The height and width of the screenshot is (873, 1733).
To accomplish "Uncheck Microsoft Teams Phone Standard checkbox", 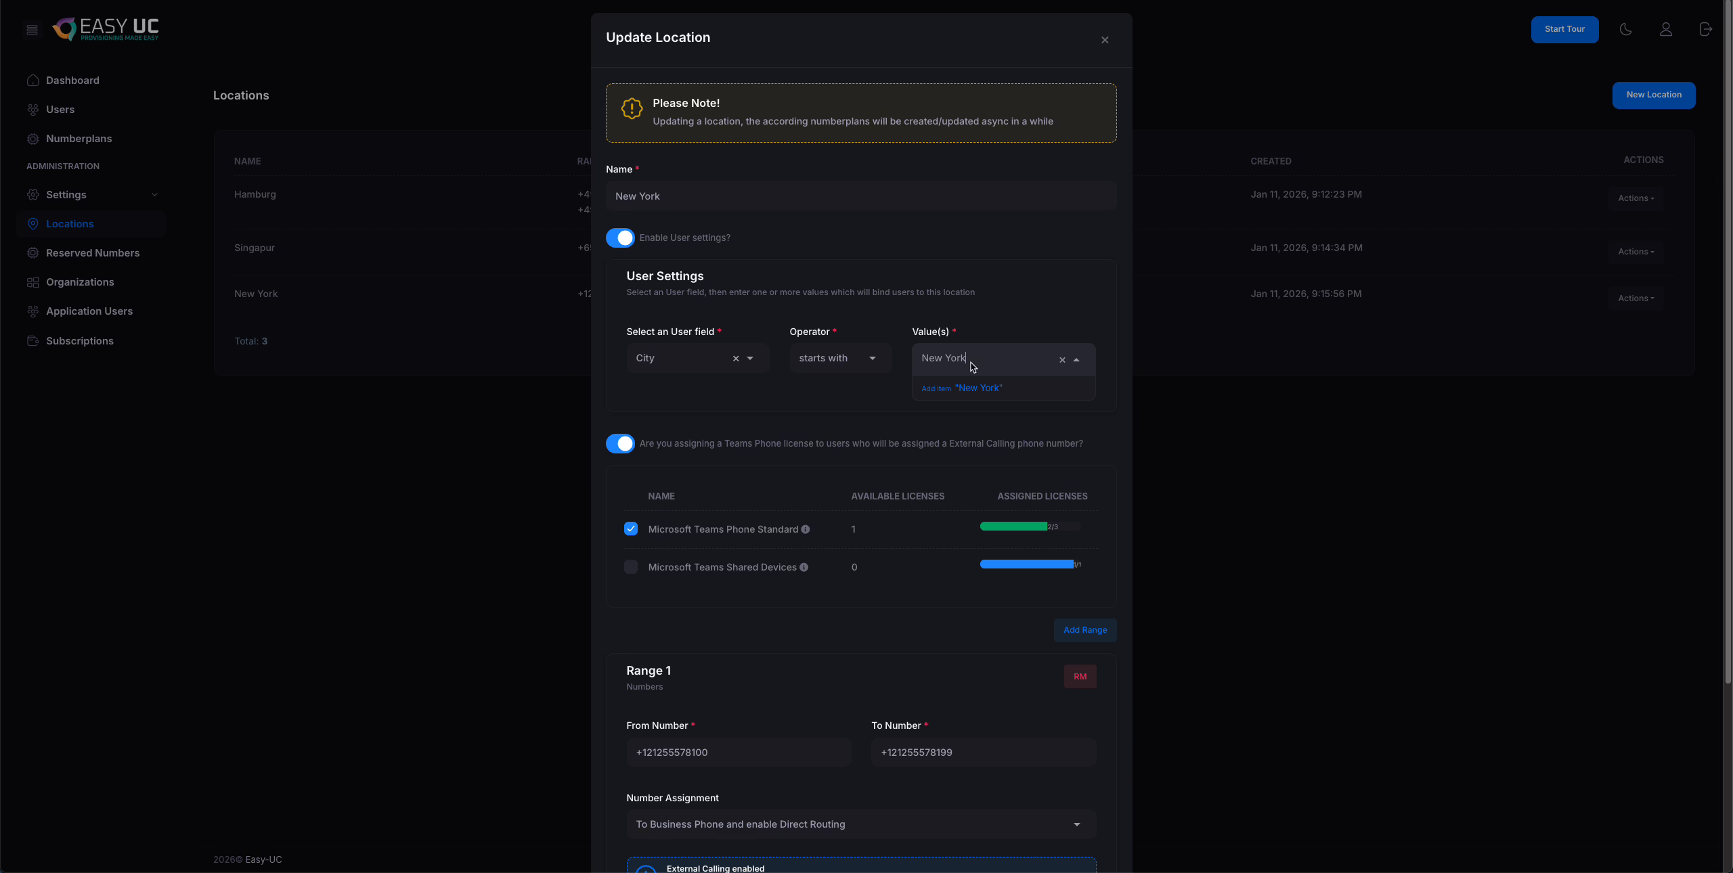I will pyautogui.click(x=631, y=529).
